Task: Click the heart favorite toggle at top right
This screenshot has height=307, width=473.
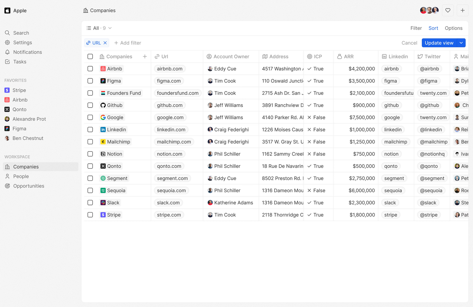Action: [448, 10]
